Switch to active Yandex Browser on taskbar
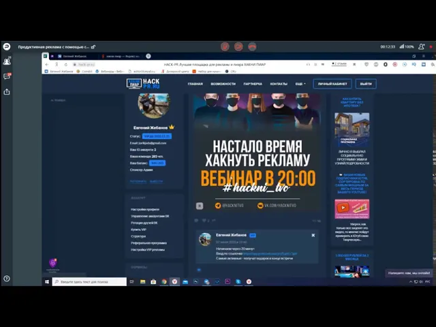 click(174, 281)
